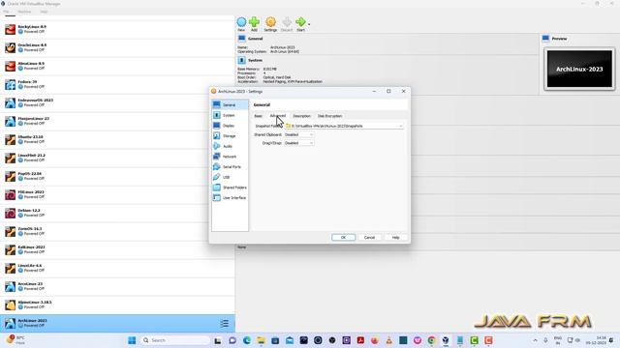Image resolution: width=620 pixels, height=348 pixels.
Task: Open VLC media player from the taskbar
Action: point(389,340)
